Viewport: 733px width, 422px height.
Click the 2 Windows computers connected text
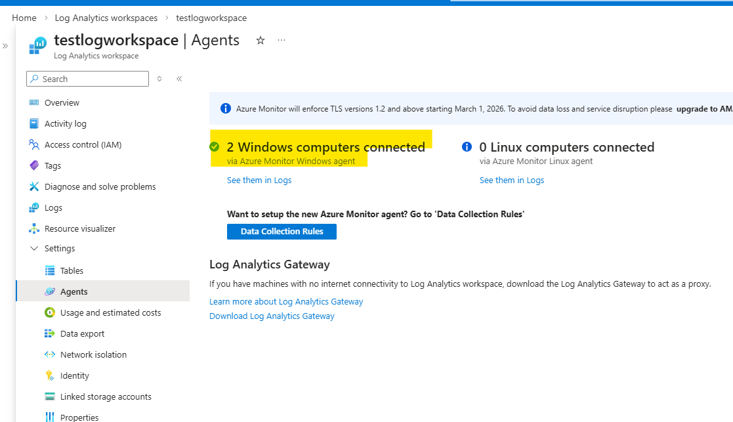[326, 147]
